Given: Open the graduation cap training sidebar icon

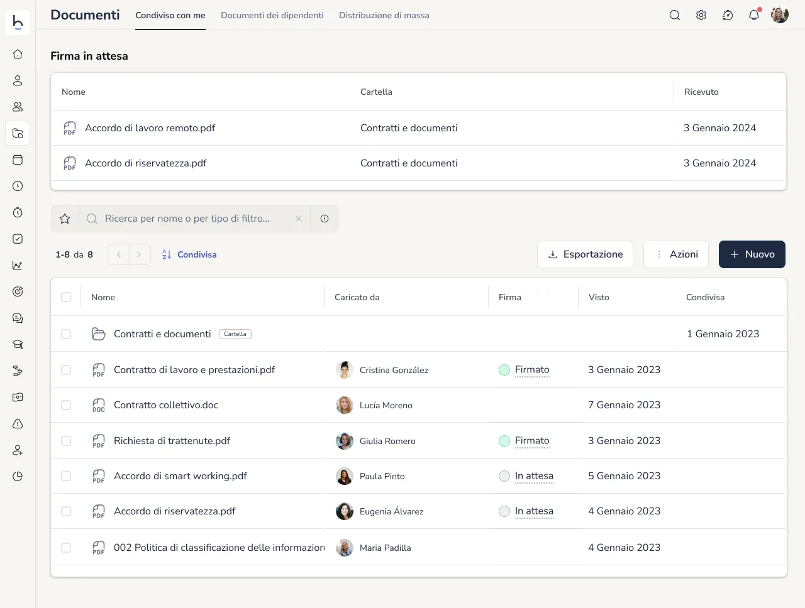Looking at the screenshot, I should pyautogui.click(x=18, y=344).
